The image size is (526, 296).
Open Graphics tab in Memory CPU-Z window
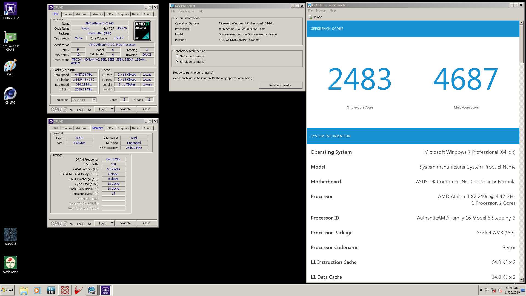click(123, 128)
